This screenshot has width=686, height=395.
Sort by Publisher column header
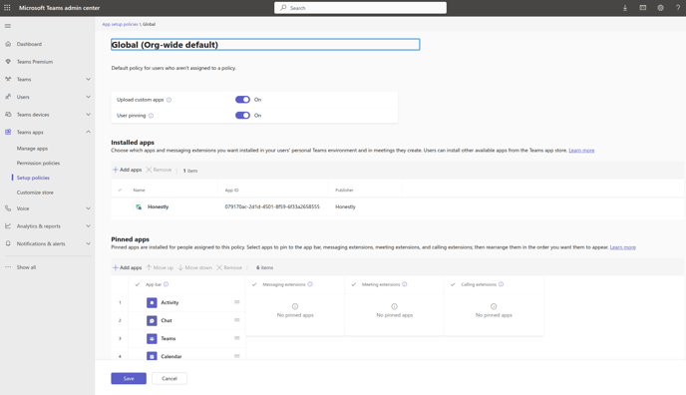point(344,190)
